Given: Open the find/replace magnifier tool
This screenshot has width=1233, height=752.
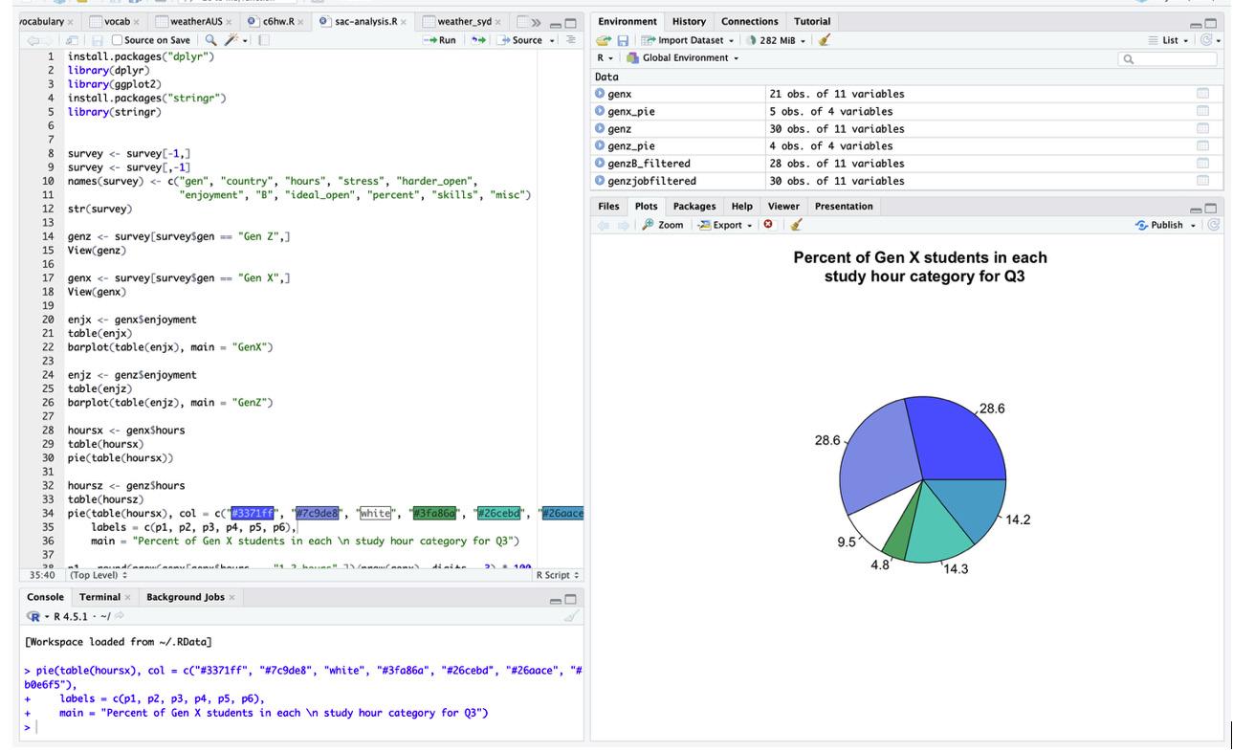Looking at the screenshot, I should (x=210, y=40).
